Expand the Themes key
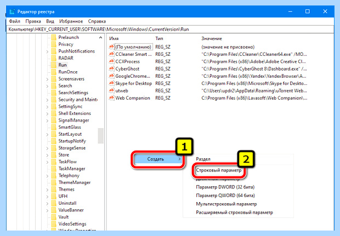The width and height of the screenshot is (340, 236). [x=47, y=190]
